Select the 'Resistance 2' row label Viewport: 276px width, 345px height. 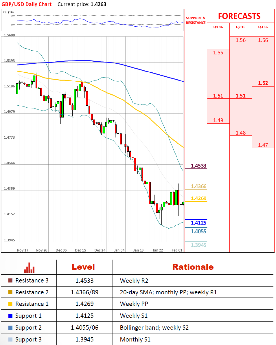pyautogui.click(x=32, y=292)
